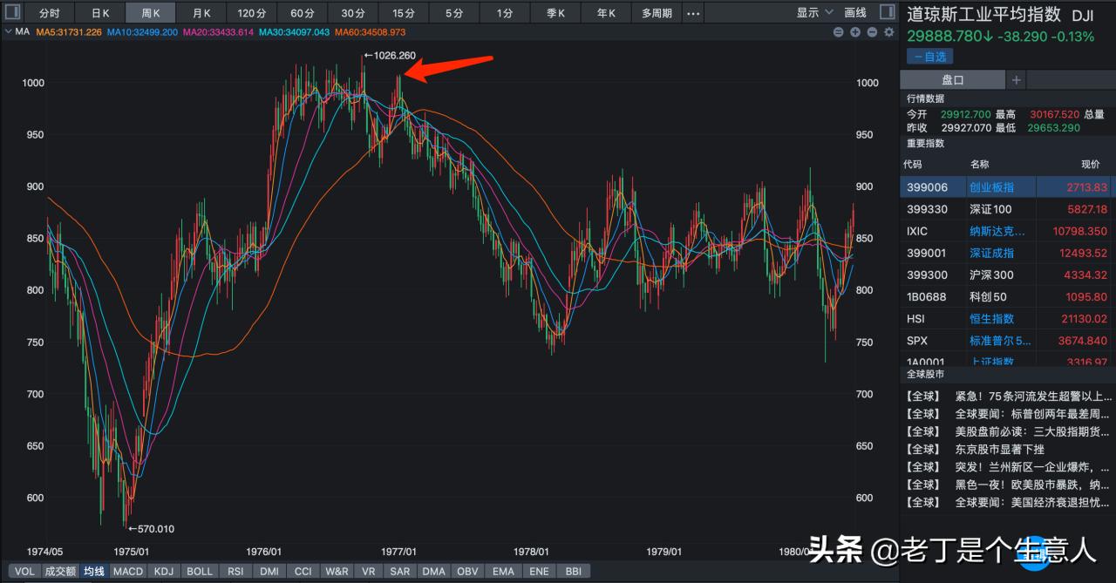1116x583 pixels.
Task: Click the MA60 orange legend label
Action: 370,32
